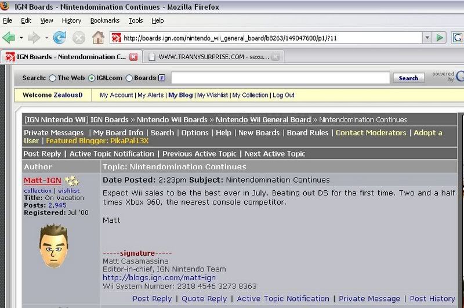Open the Back button history dropdown
This screenshot has width=464, height=308.
[21, 38]
